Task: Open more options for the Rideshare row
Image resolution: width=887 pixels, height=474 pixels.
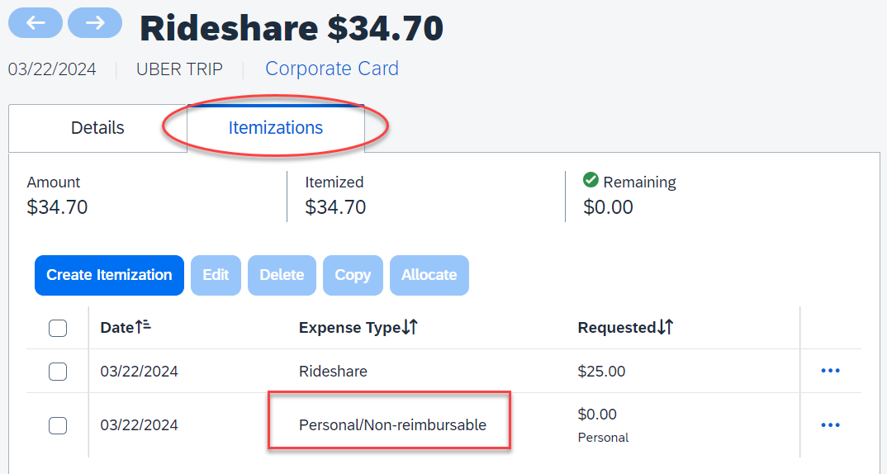Action: pos(830,371)
